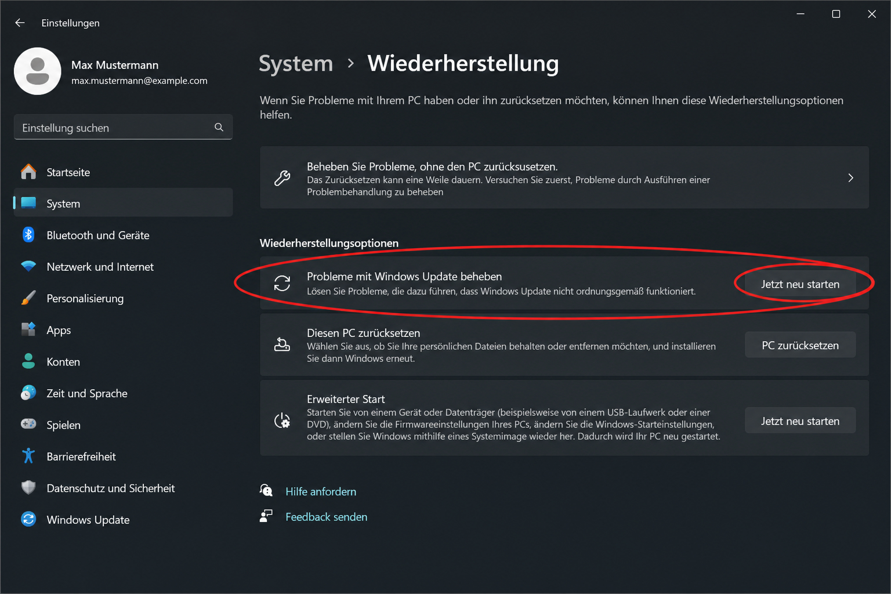Click the Bluetooth icon in sidebar
This screenshot has height=594, width=891.
coord(28,235)
